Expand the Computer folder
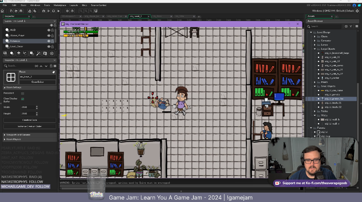362x202 pixels. (x=314, y=41)
